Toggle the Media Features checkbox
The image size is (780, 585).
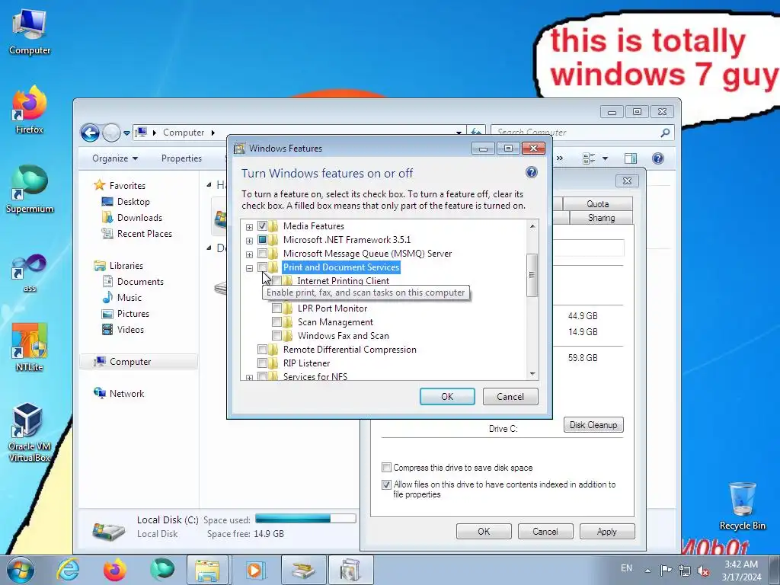point(262,225)
